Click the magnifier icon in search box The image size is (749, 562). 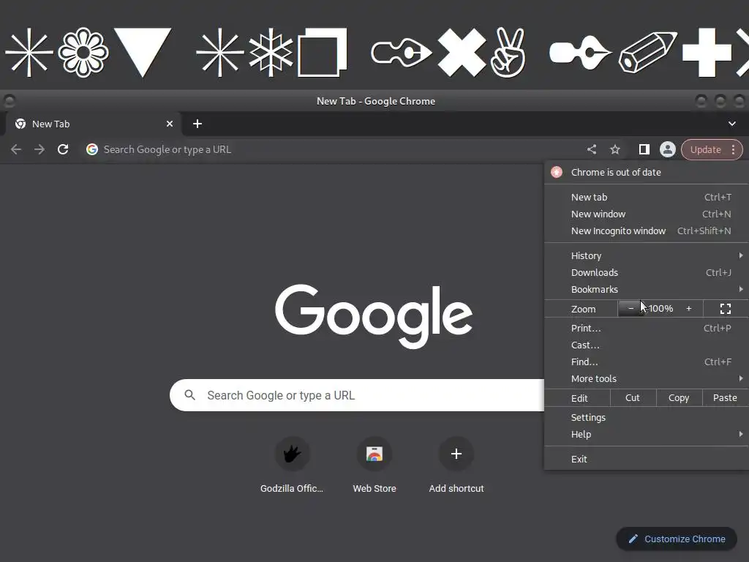[x=189, y=395]
